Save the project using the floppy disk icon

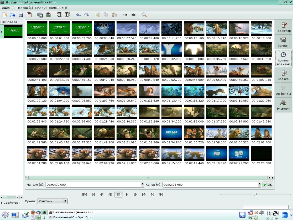pos(21,15)
